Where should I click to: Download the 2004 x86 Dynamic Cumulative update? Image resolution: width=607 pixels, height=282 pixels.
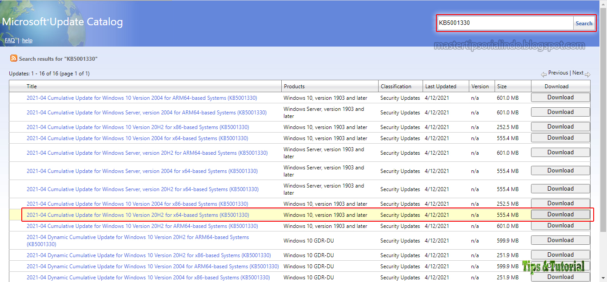click(560, 276)
